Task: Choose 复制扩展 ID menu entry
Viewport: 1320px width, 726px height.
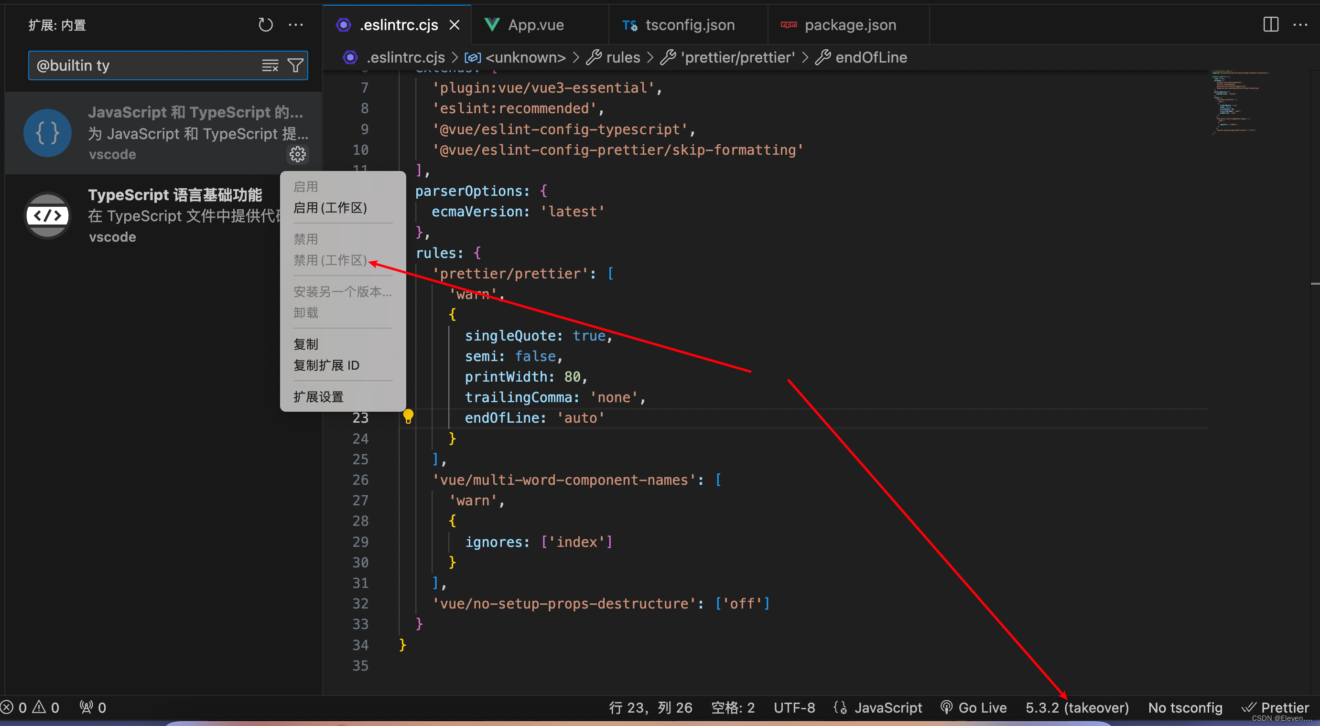Action: (x=326, y=365)
